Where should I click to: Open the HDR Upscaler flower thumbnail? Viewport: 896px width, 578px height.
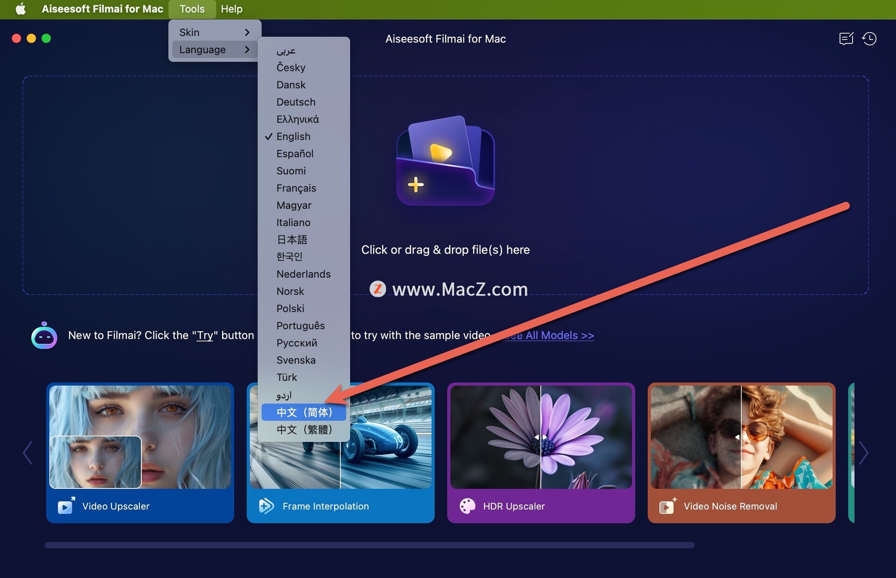tap(541, 437)
